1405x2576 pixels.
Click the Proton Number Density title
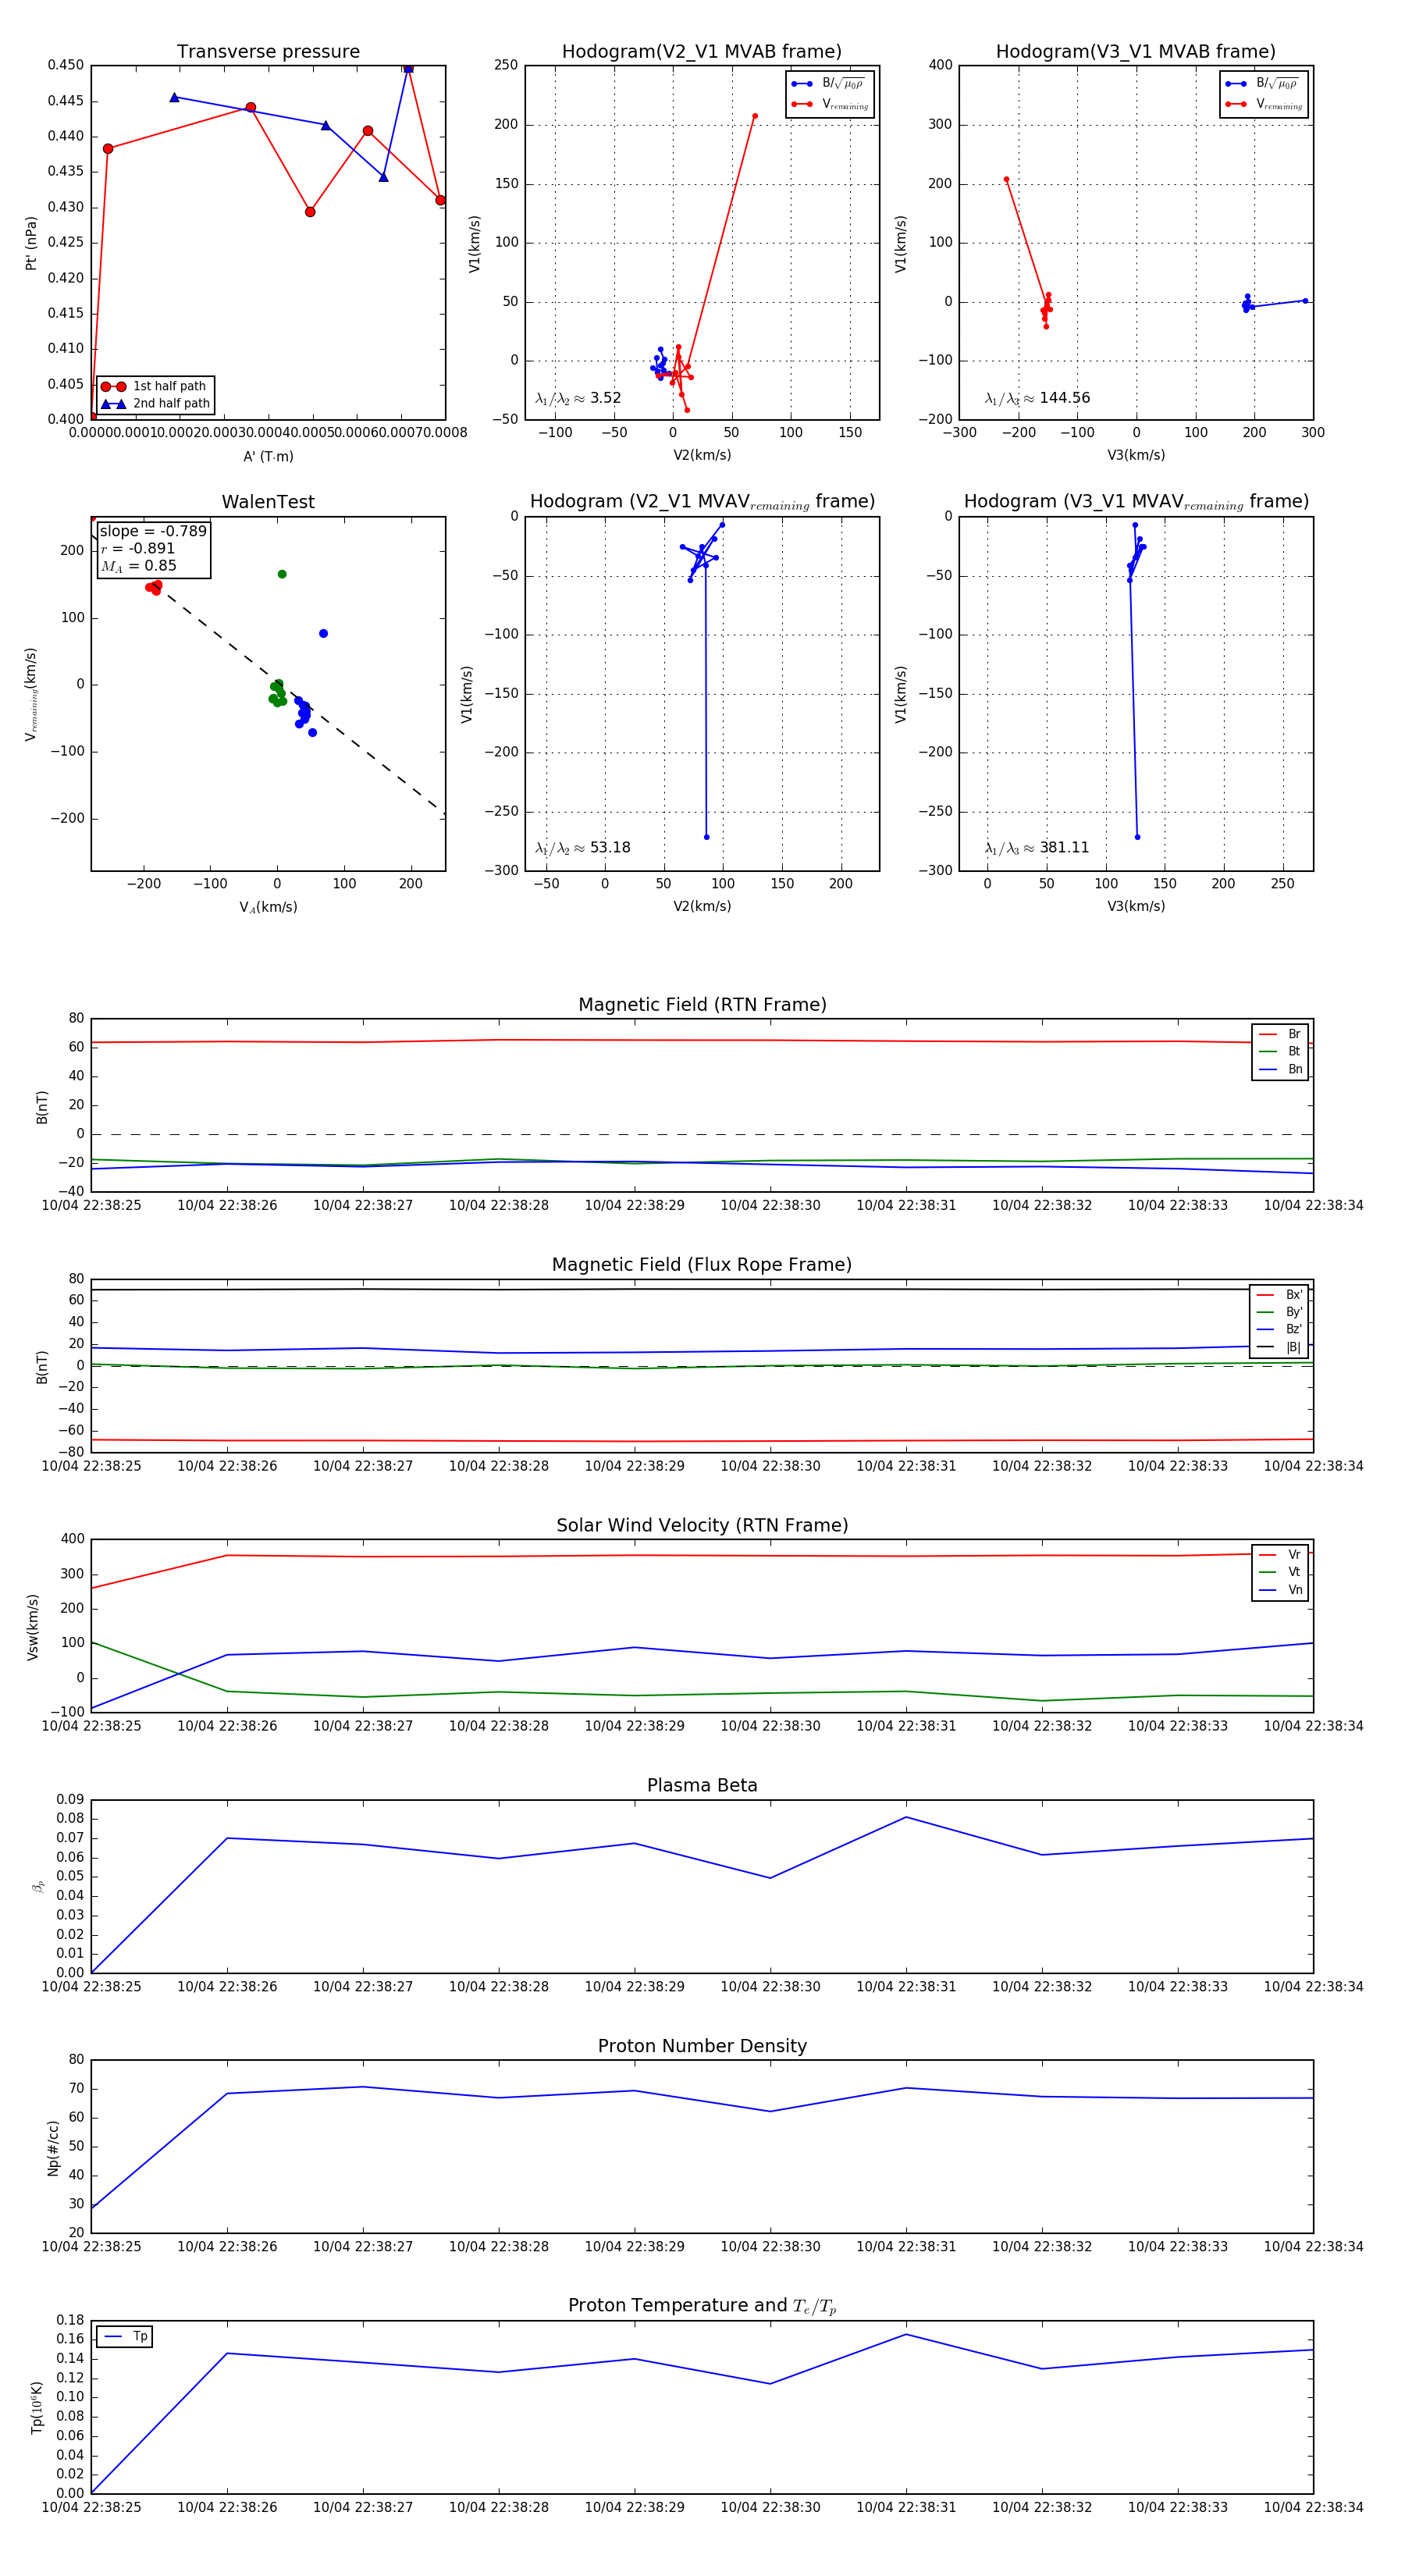[x=702, y=2046]
